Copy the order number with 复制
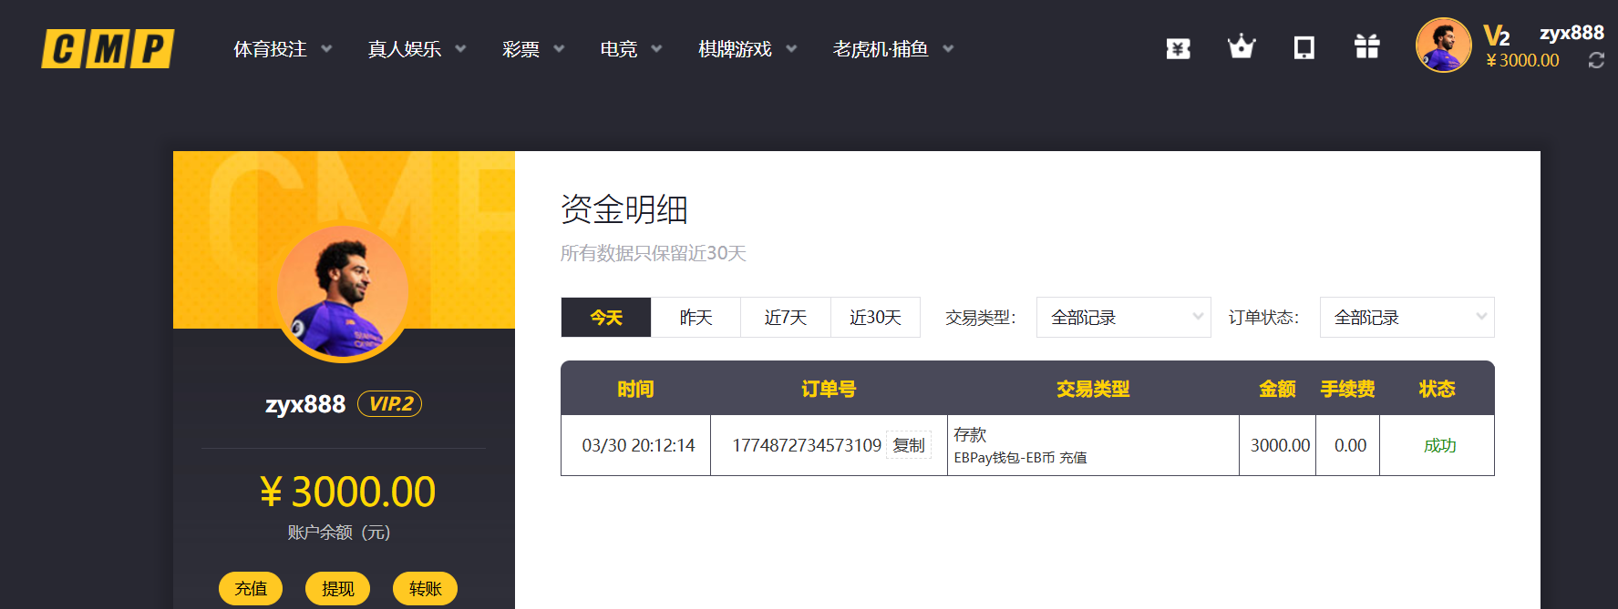The height and width of the screenshot is (609, 1618). pos(908,445)
